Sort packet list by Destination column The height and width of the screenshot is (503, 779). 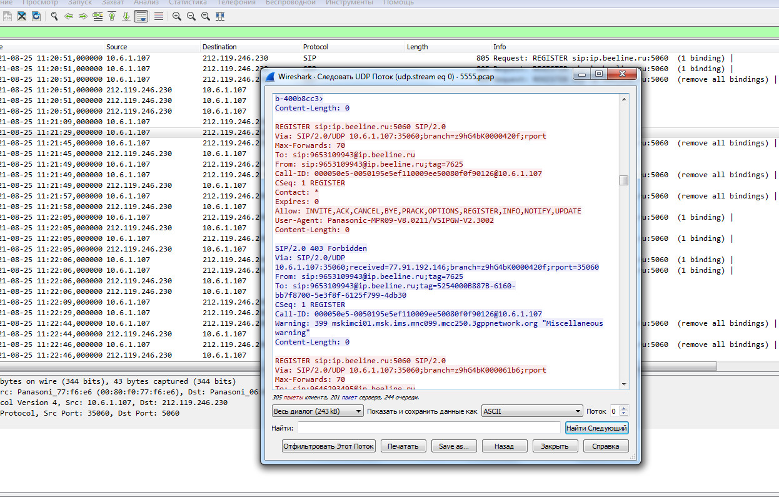point(251,47)
